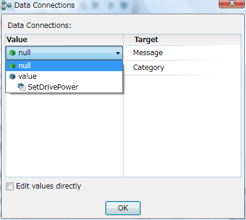246x220 pixels.
Task: Select the Category target cell
Action: coord(182,68)
